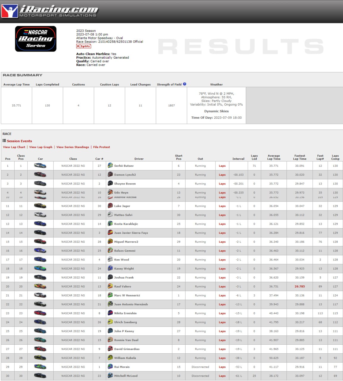Go to View Series Standings
Viewport: 343px width, 381px height.
tap(73, 147)
